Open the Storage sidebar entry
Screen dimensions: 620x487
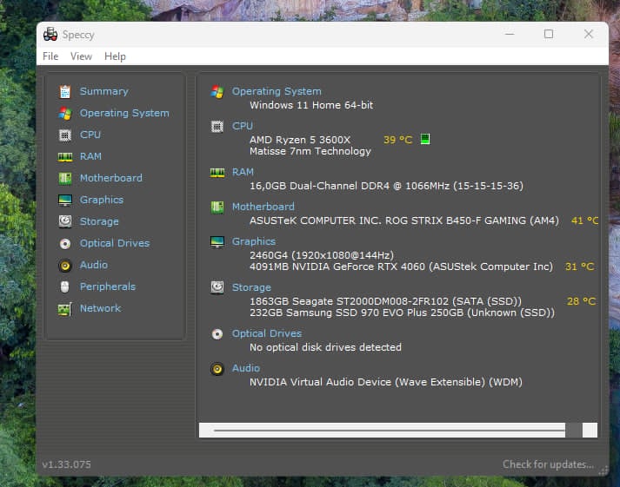[99, 221]
